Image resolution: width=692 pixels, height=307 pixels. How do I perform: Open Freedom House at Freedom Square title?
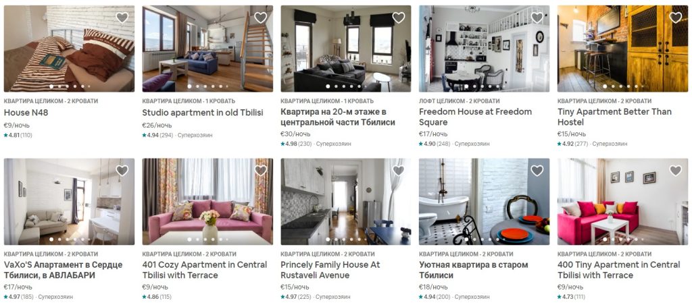coord(475,117)
